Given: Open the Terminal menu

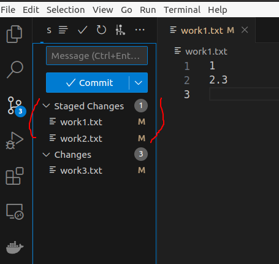Looking at the screenshot, I should (182, 10).
